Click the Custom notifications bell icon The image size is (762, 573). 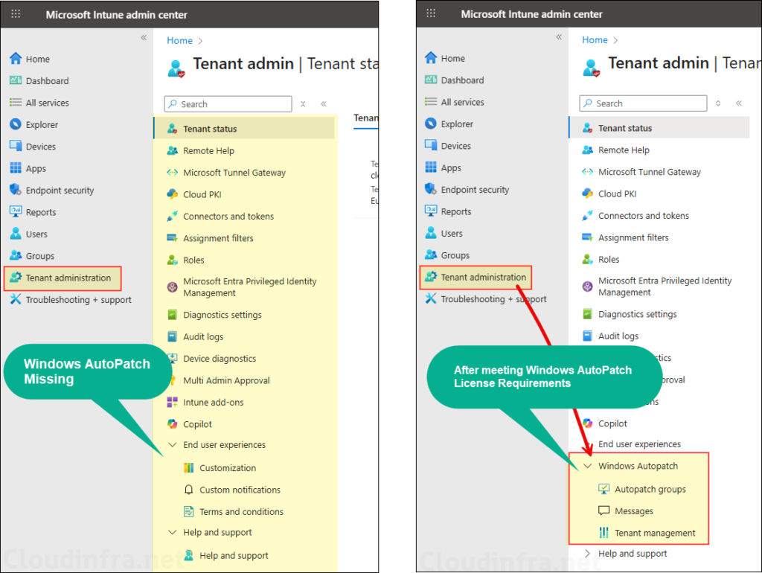pos(188,490)
